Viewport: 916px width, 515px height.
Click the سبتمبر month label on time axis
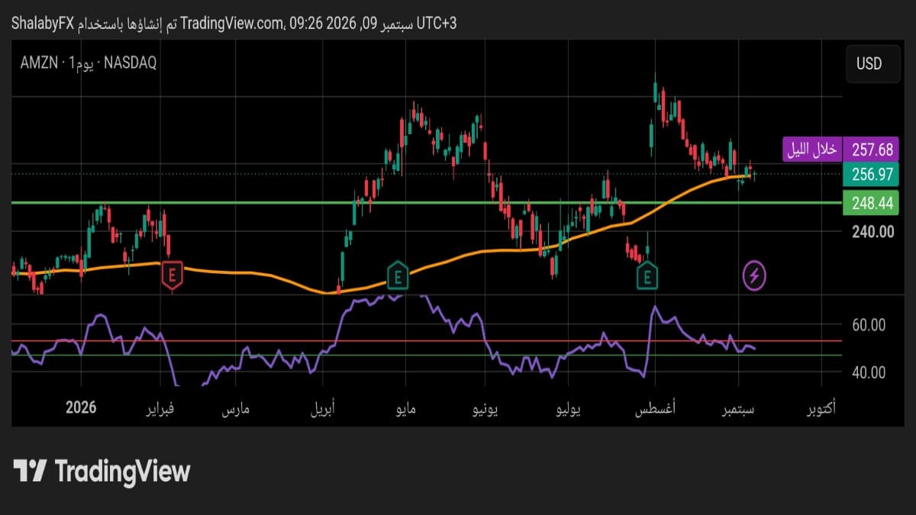[739, 409]
